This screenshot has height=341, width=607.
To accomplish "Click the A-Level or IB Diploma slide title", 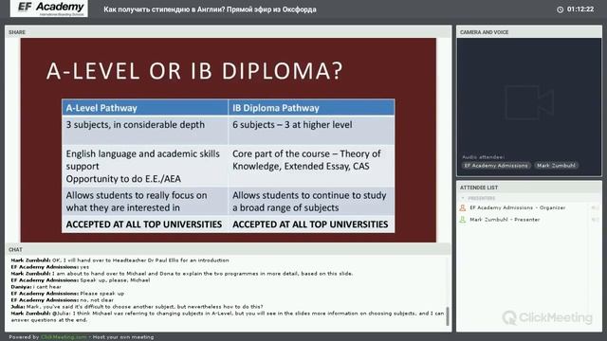I will (x=194, y=71).
